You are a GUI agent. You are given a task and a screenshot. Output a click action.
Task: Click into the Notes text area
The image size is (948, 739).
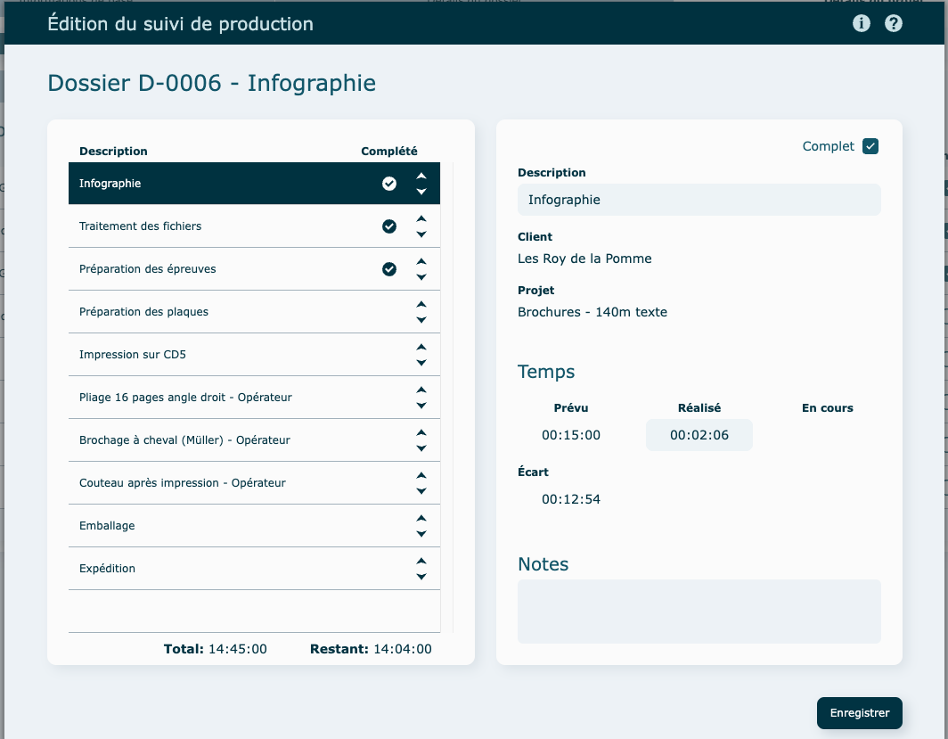[699, 612]
